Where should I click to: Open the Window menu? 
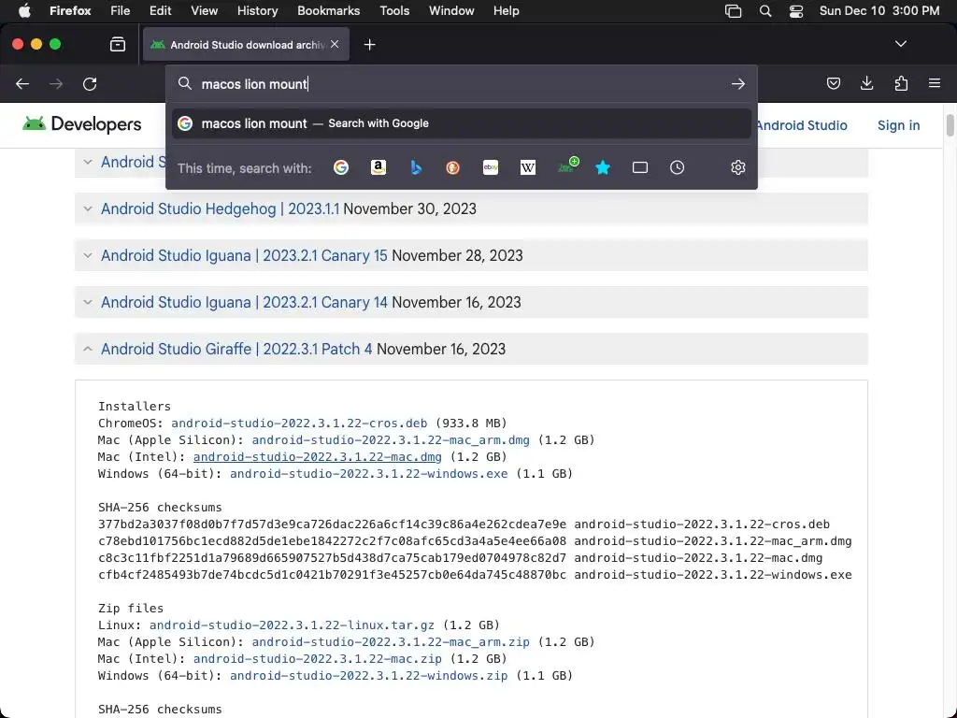(451, 11)
